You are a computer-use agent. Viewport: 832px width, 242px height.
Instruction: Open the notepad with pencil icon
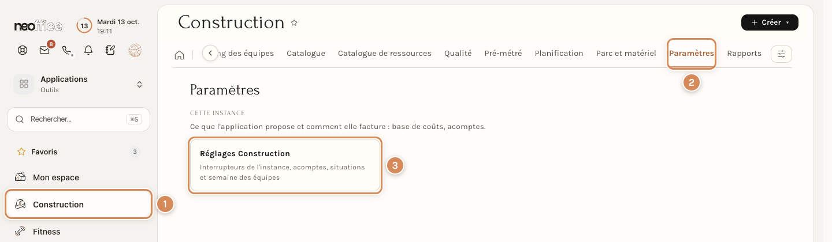pos(110,50)
